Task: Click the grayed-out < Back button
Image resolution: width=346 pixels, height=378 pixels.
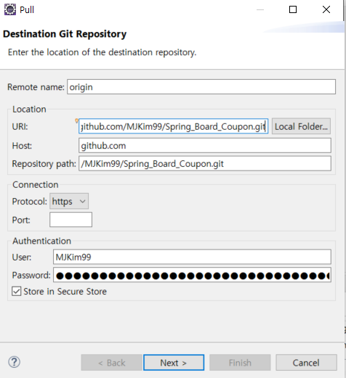Action: click(x=111, y=363)
